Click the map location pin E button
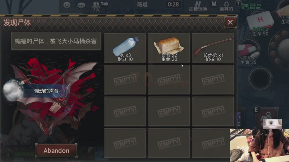The image size is (289, 162). coord(267,118)
